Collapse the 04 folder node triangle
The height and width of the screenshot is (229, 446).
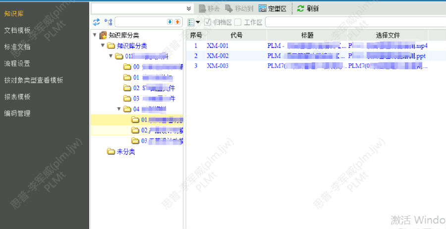click(119, 109)
